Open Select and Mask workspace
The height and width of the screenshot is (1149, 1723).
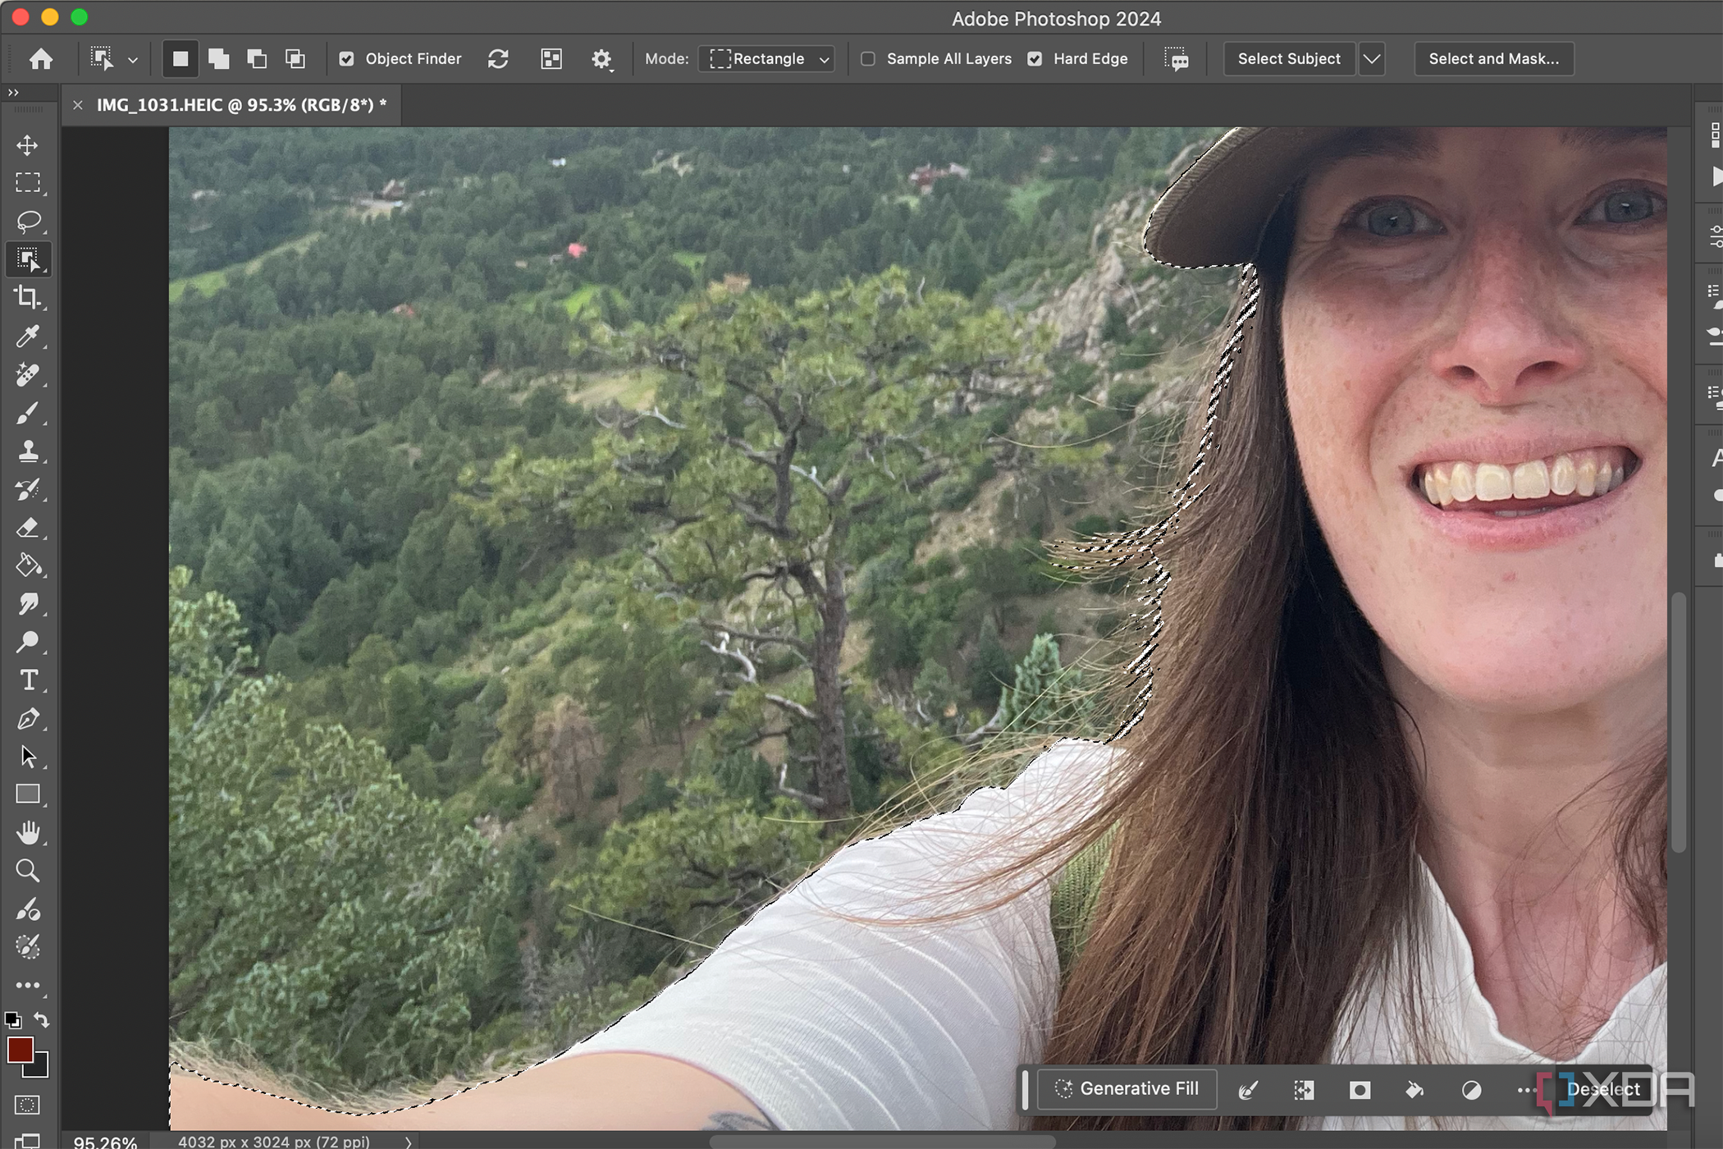[x=1494, y=59]
